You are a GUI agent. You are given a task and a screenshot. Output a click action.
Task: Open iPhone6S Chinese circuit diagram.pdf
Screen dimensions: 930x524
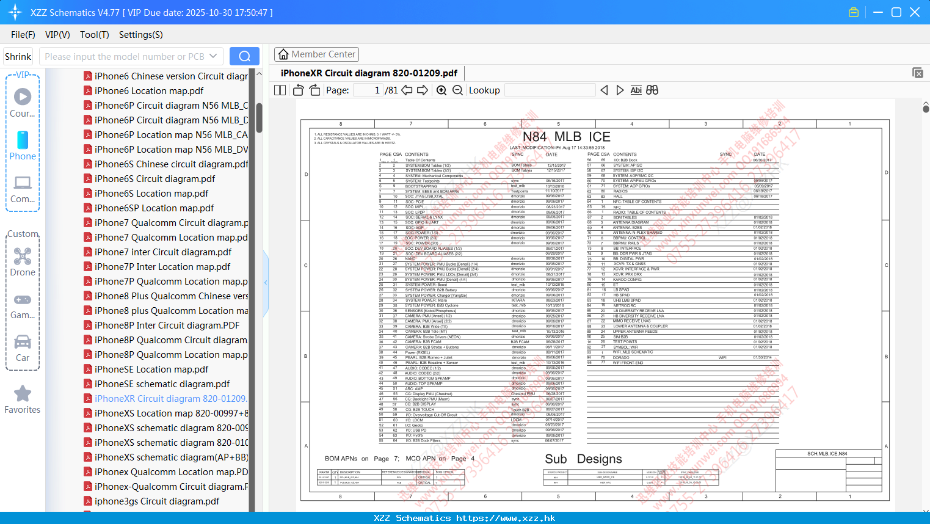tap(171, 164)
